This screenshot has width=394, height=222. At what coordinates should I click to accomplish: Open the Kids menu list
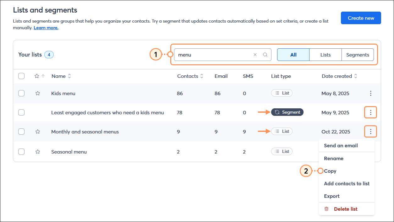point(63,93)
